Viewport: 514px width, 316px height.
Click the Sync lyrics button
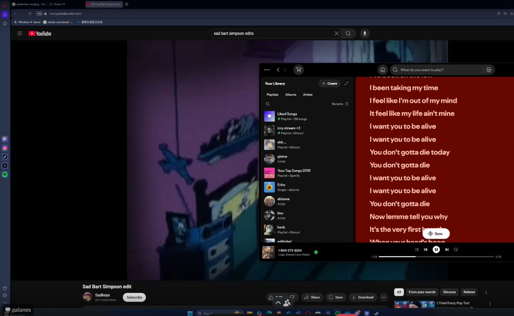coord(436,233)
